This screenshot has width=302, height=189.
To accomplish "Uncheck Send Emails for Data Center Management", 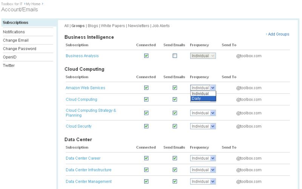I will point(175,181).
